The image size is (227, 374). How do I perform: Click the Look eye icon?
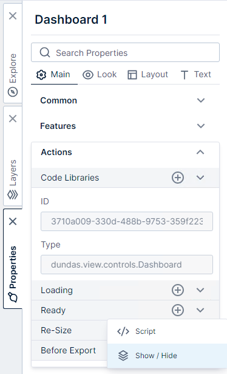88,75
